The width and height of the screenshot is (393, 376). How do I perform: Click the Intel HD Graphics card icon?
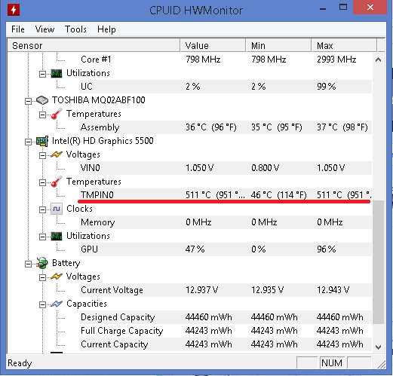click(42, 141)
